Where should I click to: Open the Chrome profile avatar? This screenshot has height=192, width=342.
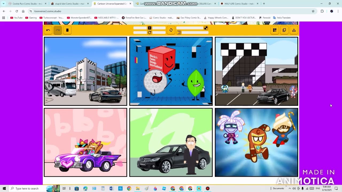pos(332,11)
